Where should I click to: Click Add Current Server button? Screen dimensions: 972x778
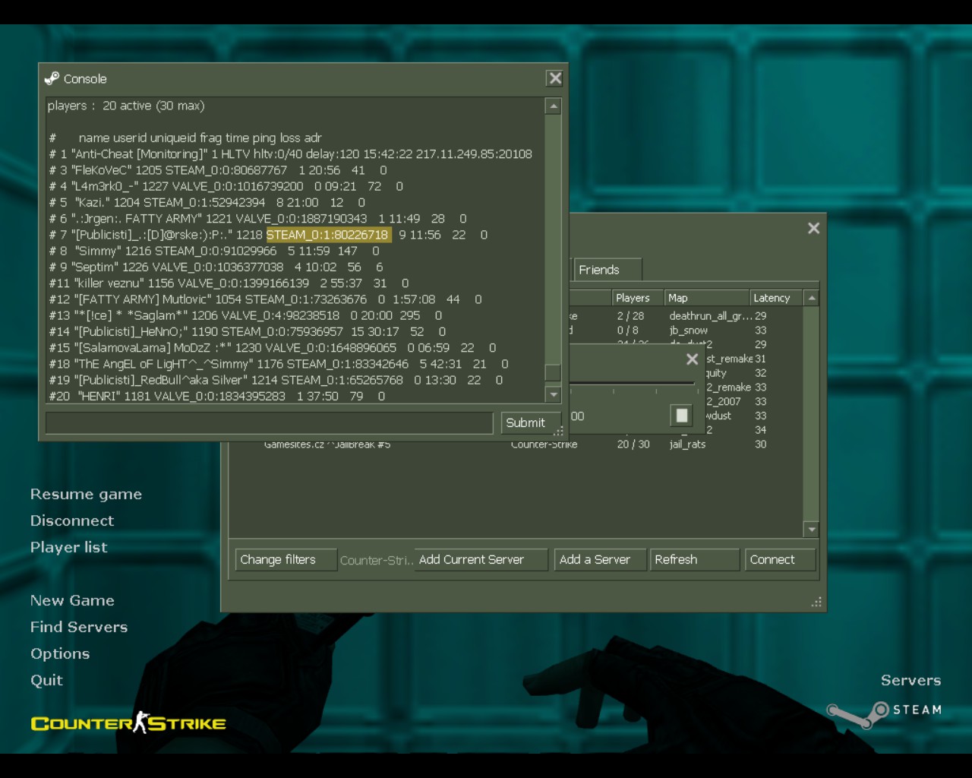point(481,560)
